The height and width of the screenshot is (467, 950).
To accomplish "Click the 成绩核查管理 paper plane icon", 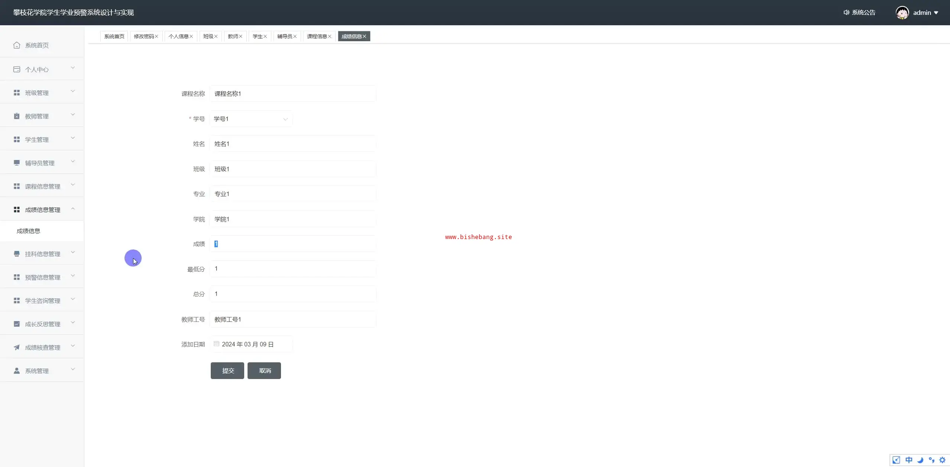I will (17, 347).
